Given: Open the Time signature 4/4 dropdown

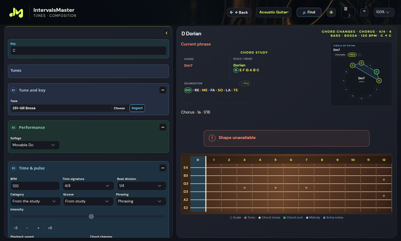Looking at the screenshot, I should (88, 186).
